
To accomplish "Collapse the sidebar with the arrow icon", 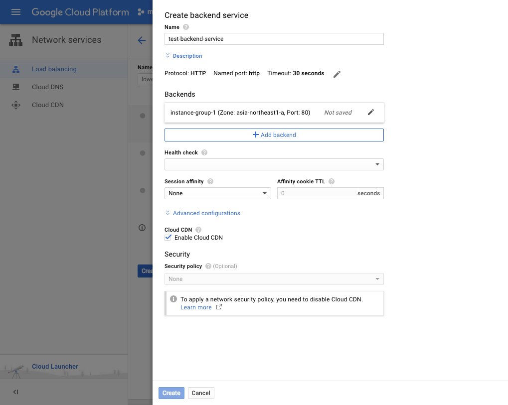I will click(15, 392).
